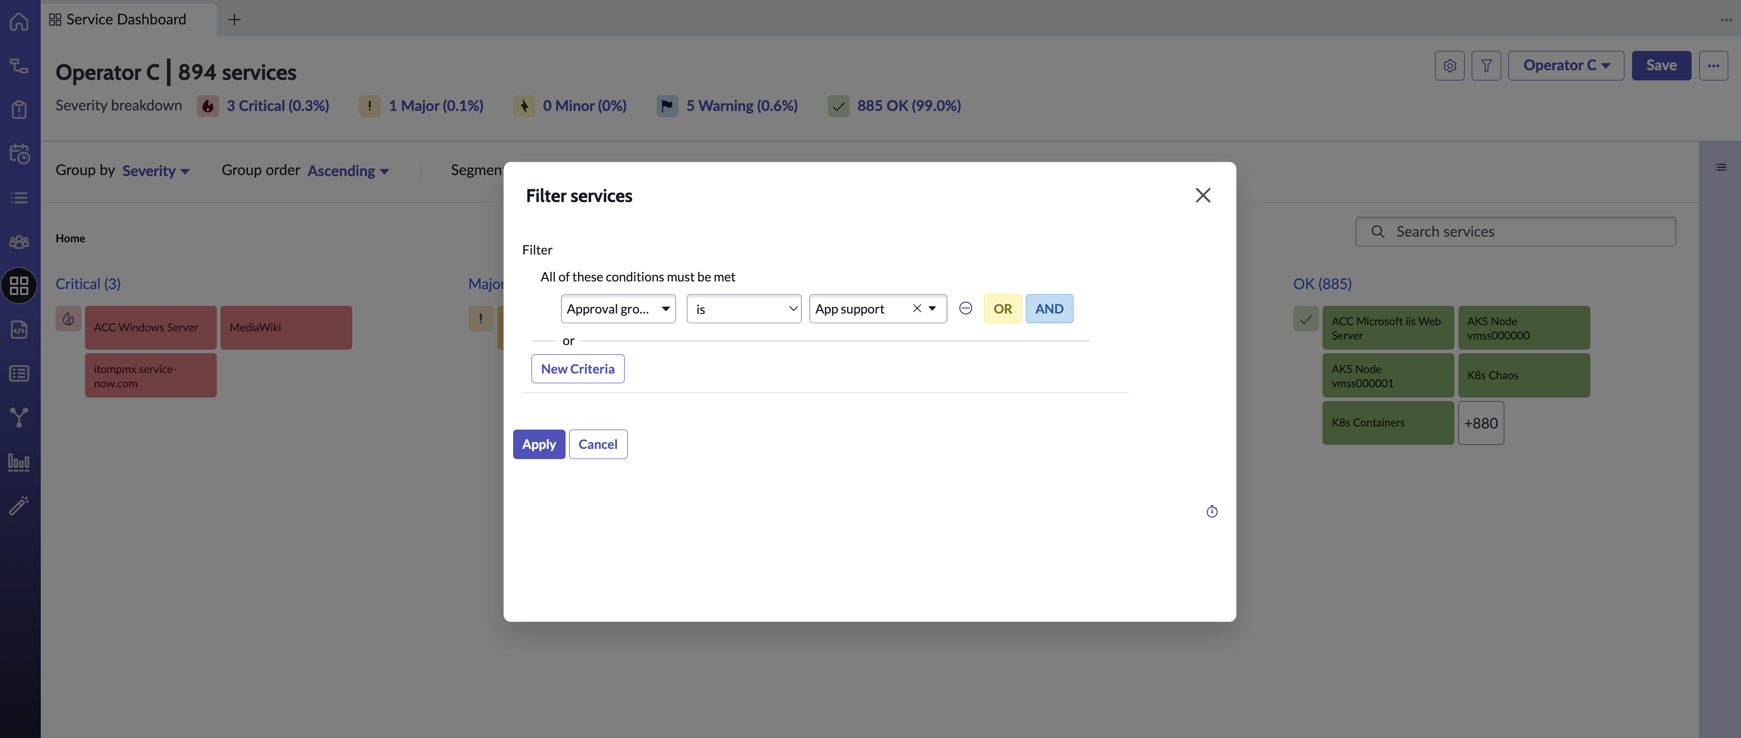Add an OR condition
This screenshot has height=738, width=1741.
tap(1002, 309)
